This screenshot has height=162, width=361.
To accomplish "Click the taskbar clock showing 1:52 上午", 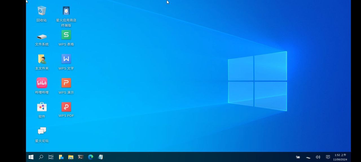I will pyautogui.click(x=340, y=157).
